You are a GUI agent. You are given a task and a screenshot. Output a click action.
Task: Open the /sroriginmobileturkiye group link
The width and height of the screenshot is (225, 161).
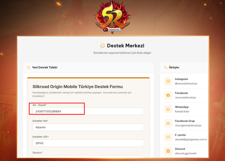[188, 126]
